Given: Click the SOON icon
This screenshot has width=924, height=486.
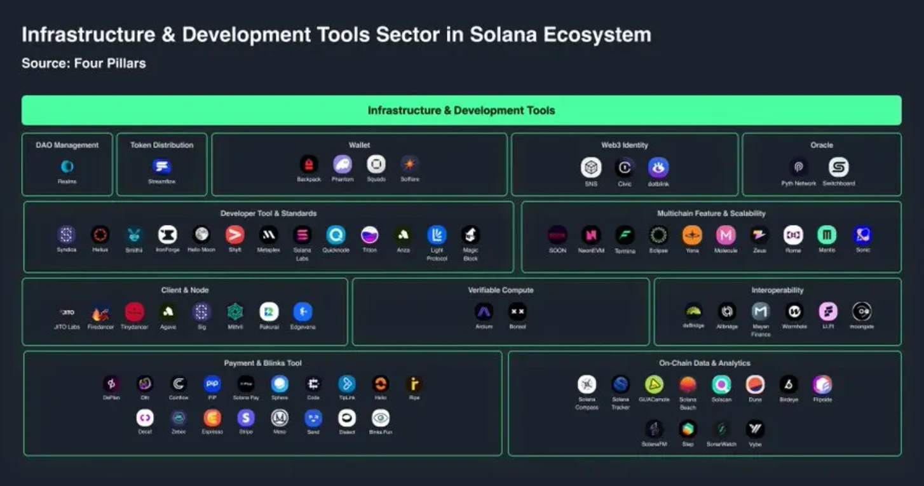Looking at the screenshot, I should [x=557, y=235].
